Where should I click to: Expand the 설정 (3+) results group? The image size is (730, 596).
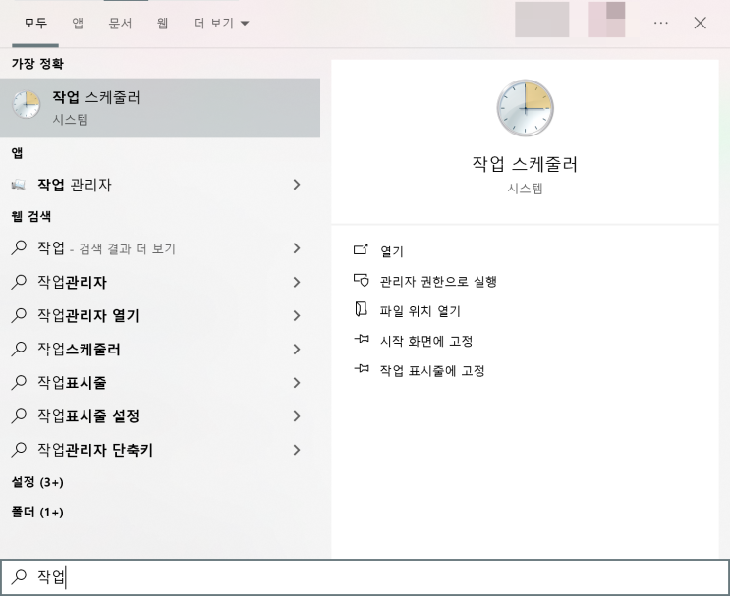coord(37,482)
